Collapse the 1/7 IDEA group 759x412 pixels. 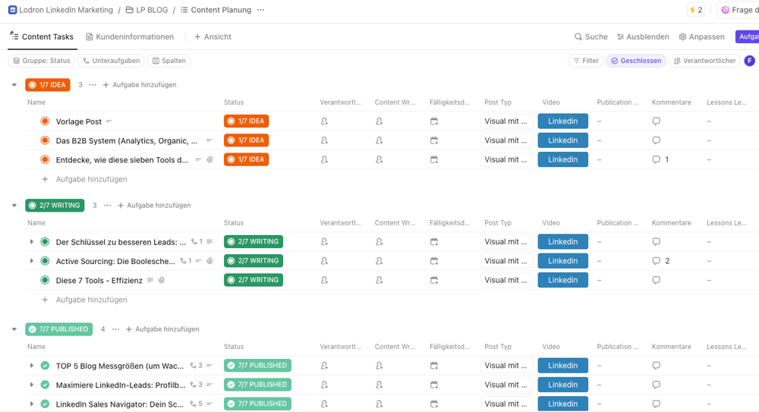click(14, 85)
